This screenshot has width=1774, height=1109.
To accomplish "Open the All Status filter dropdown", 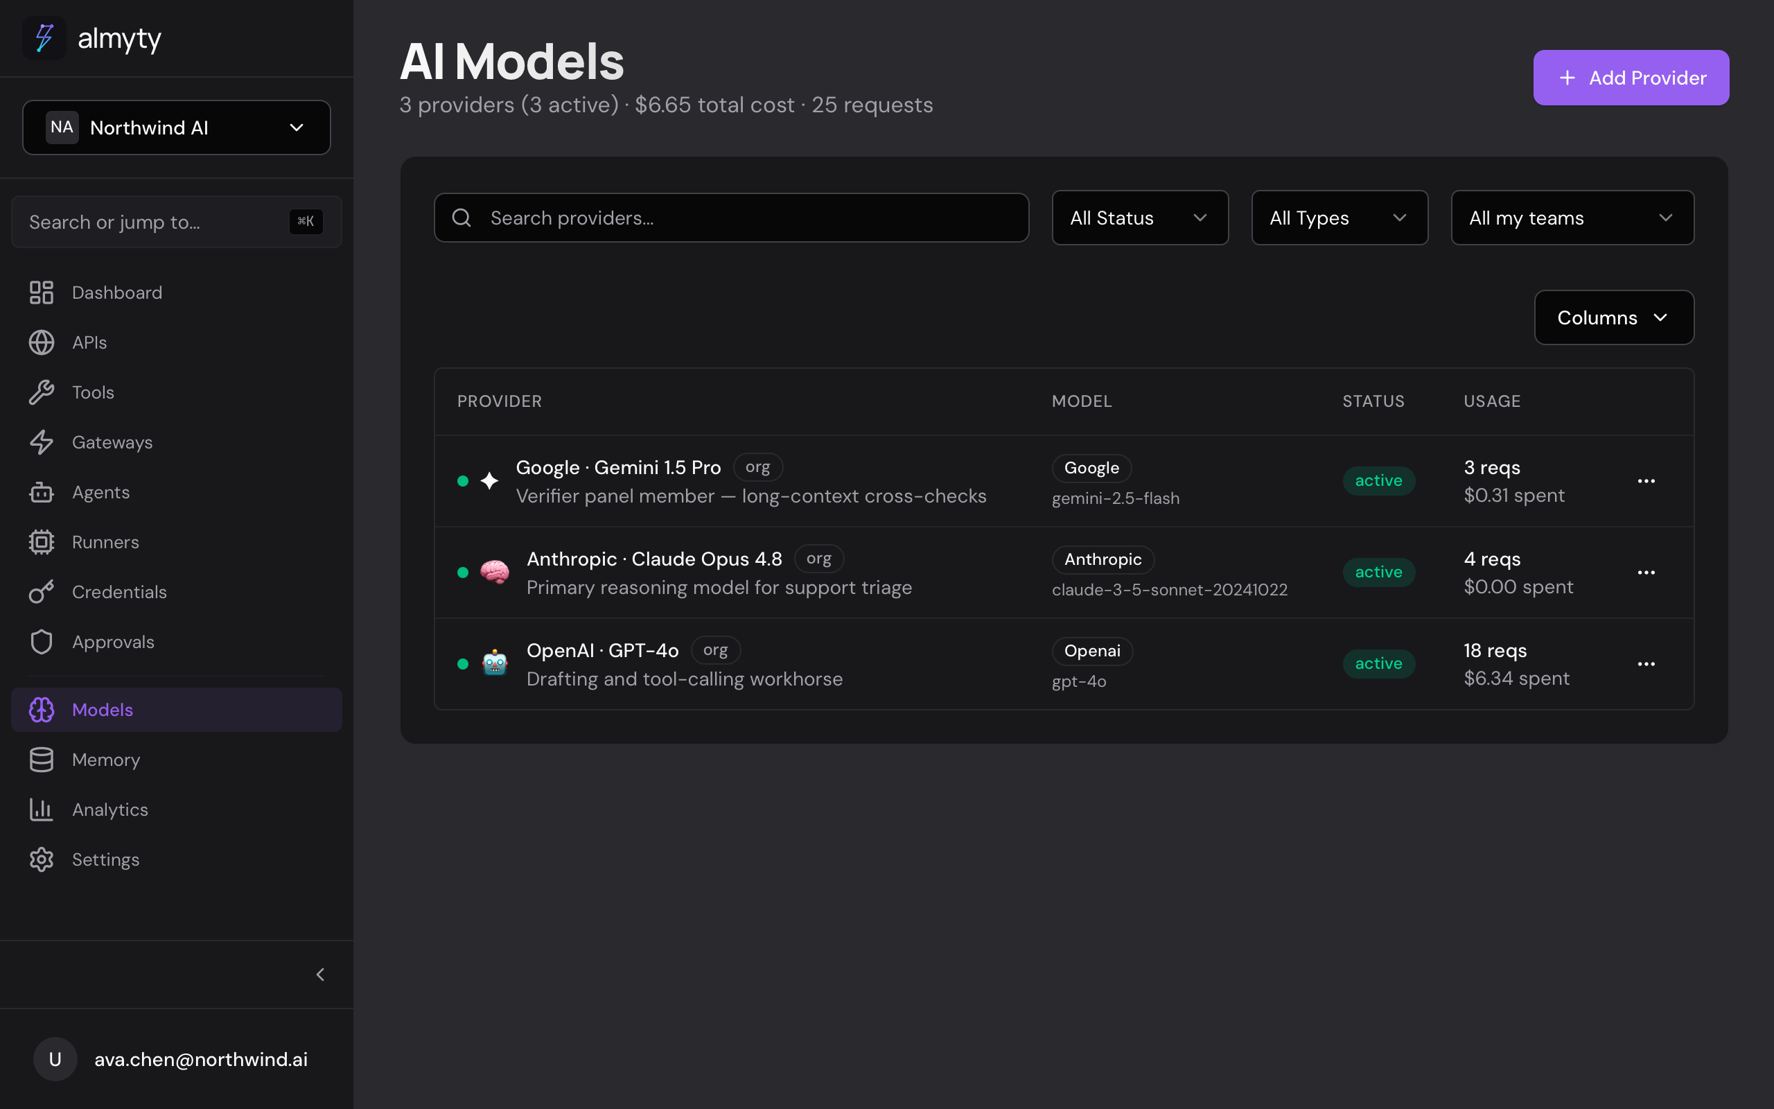I will 1140,218.
